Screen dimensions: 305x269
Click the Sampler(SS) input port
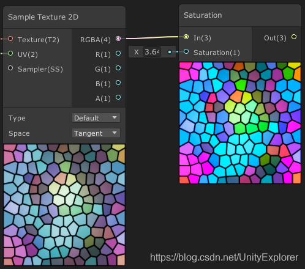click(10, 68)
